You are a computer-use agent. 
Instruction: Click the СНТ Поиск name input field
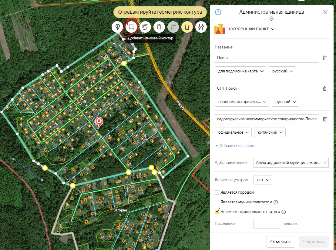point(267,88)
